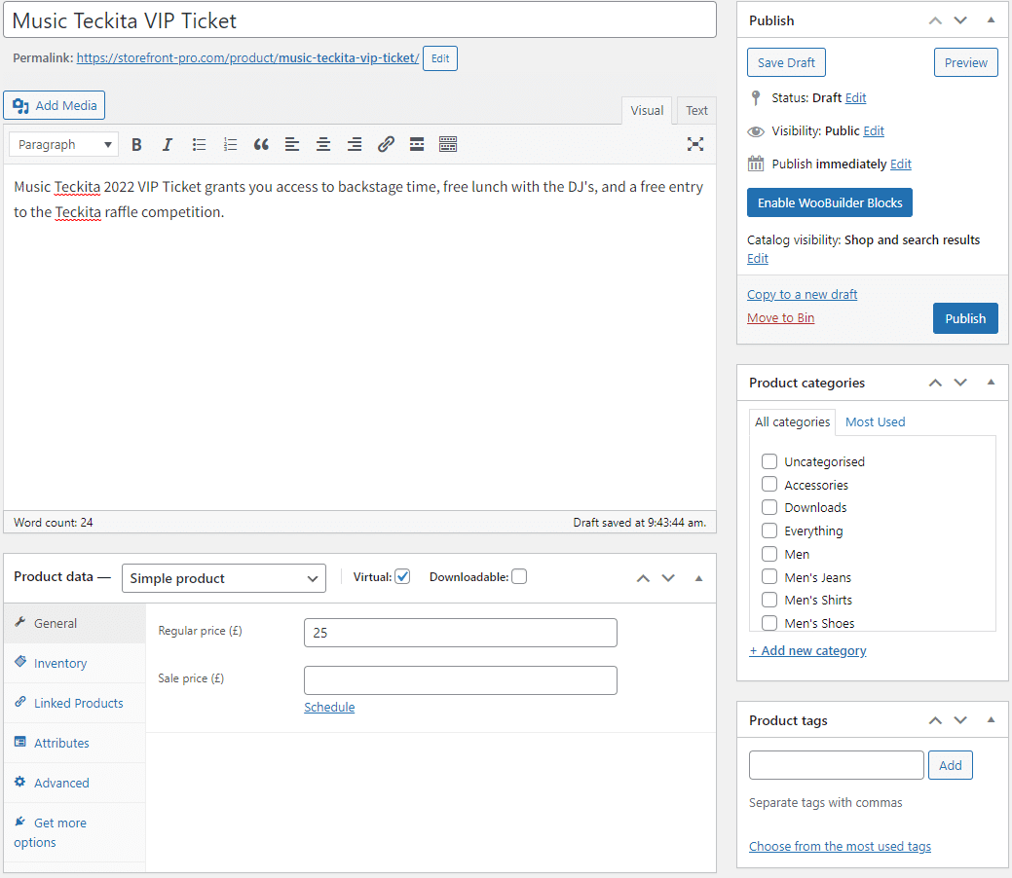1012x878 pixels.
Task: Check the Men's Jeans category
Action: coord(769,576)
